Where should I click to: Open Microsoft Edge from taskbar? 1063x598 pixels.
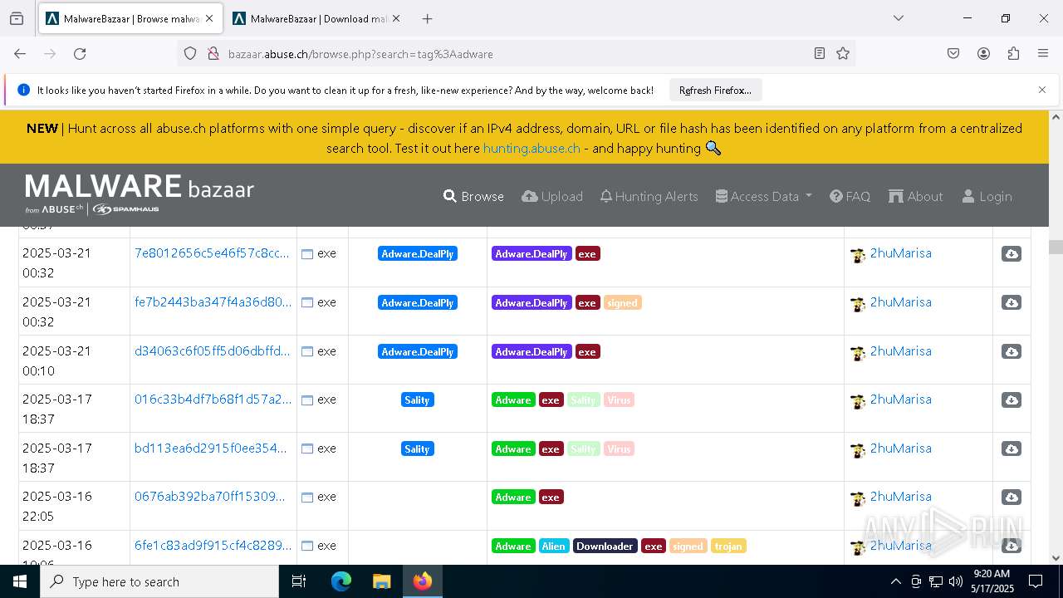341,581
